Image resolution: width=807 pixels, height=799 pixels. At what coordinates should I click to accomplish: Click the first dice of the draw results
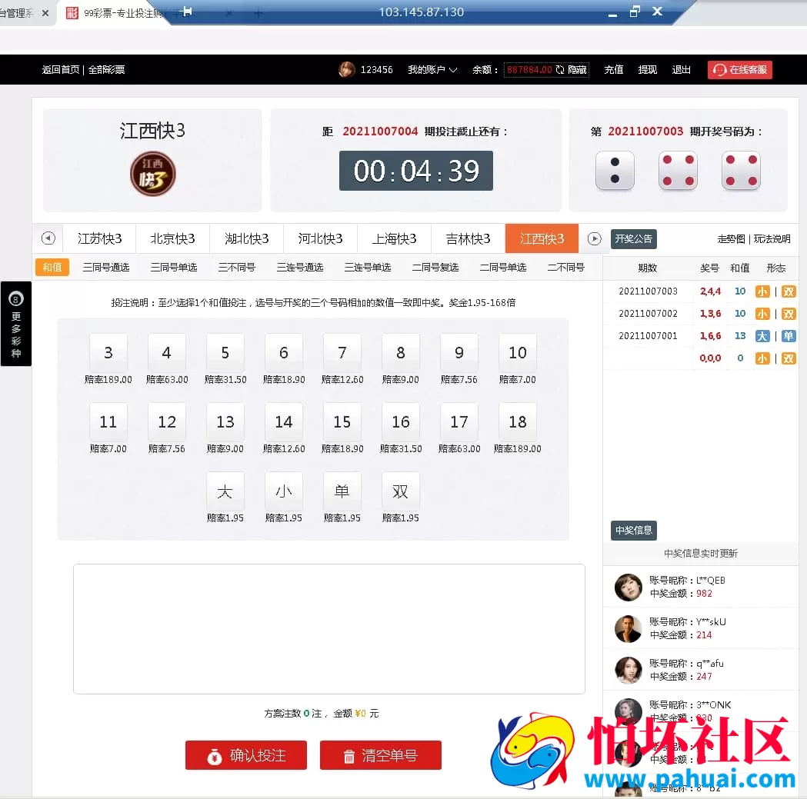615,171
